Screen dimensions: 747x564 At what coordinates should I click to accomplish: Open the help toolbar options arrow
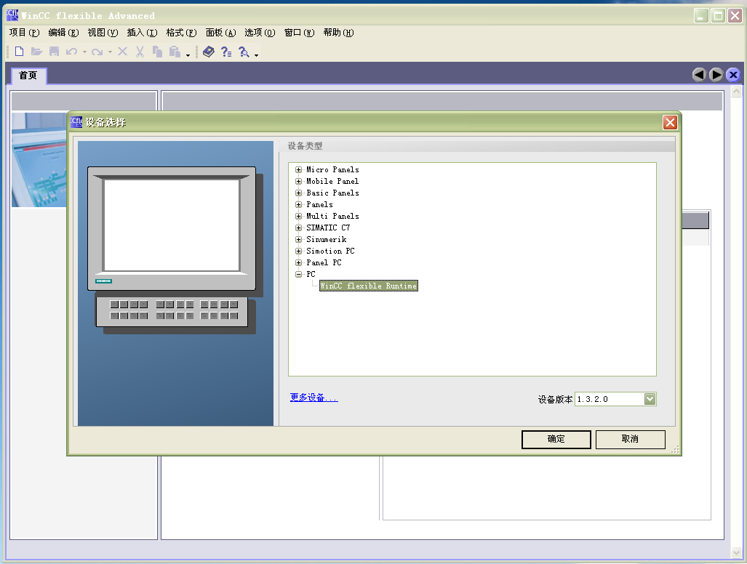tap(256, 55)
